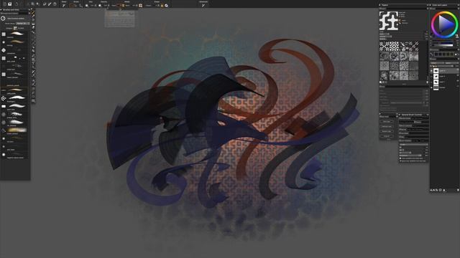The image size is (460, 258).
Task: Toggle visibility eye of the Canvas layer
Action: pyautogui.click(x=431, y=87)
